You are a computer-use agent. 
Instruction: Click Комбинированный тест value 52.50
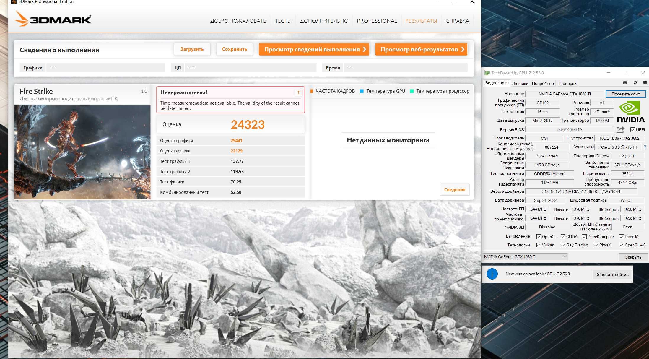click(x=236, y=192)
